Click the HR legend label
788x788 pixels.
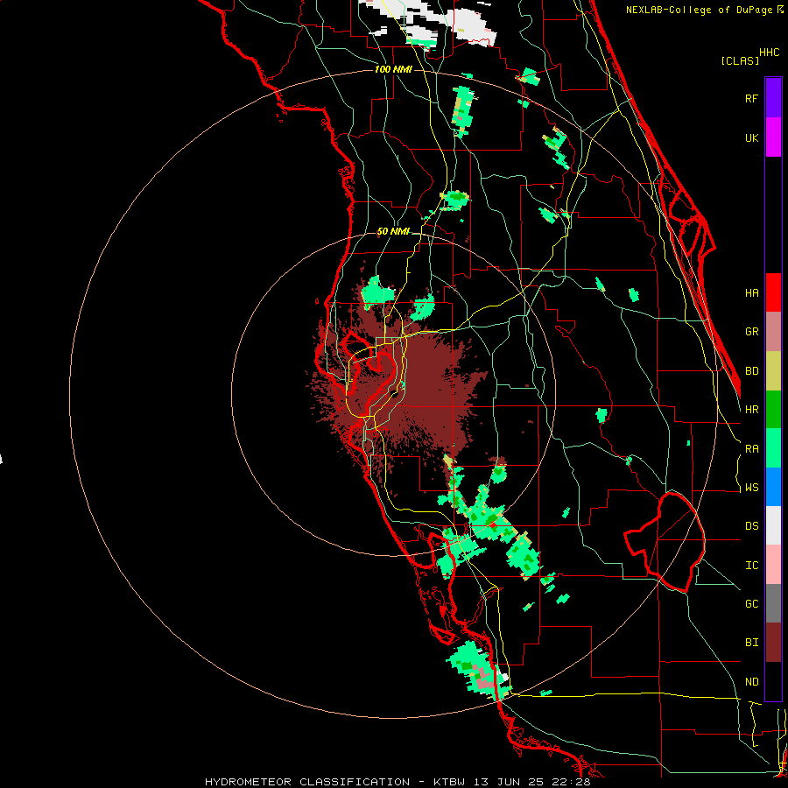pyautogui.click(x=751, y=410)
